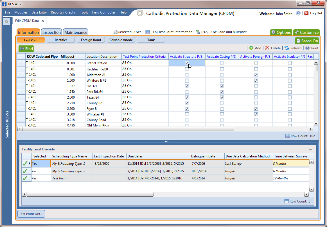The height and width of the screenshot is (227, 327).
Task: Expand My Scheduling Type_1 row arrow
Action: [30, 164]
